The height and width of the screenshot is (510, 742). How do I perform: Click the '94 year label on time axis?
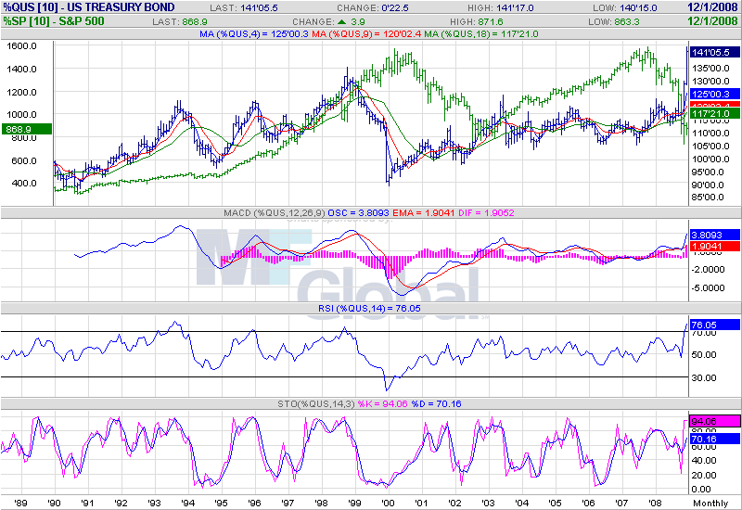click(x=188, y=503)
